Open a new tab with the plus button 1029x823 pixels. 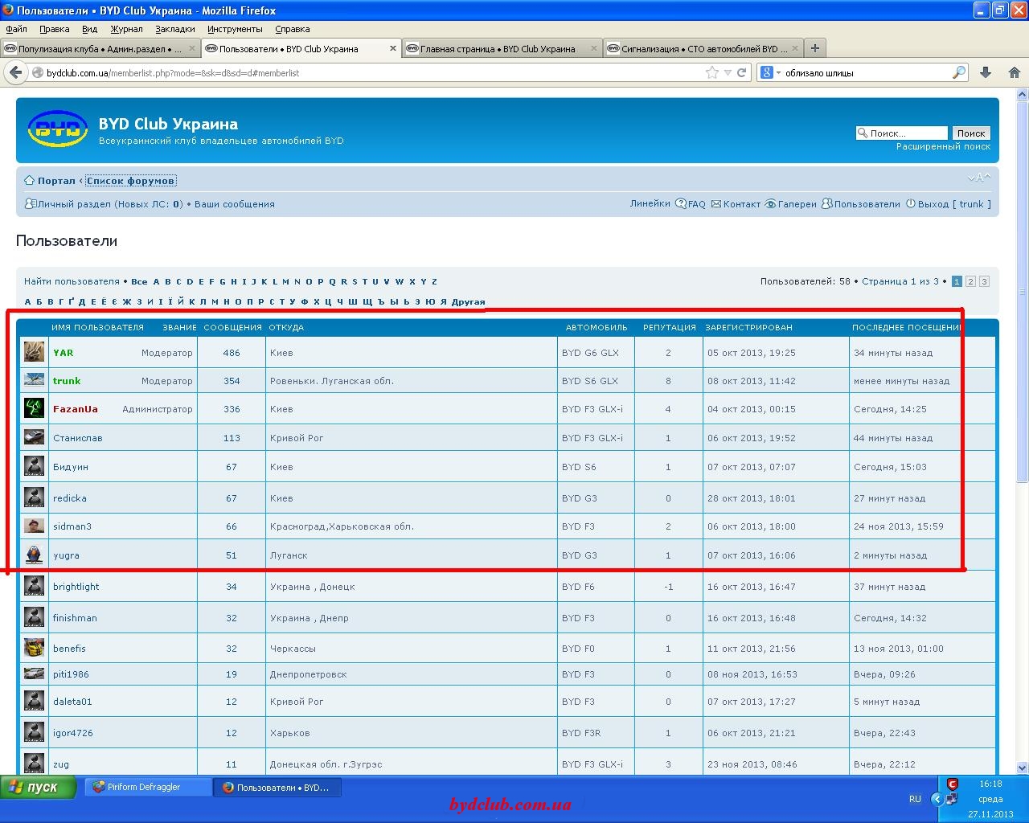pyautogui.click(x=814, y=48)
